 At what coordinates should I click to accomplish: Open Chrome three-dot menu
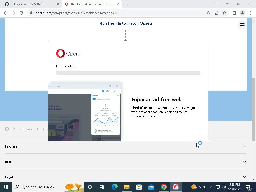click(x=250, y=13)
